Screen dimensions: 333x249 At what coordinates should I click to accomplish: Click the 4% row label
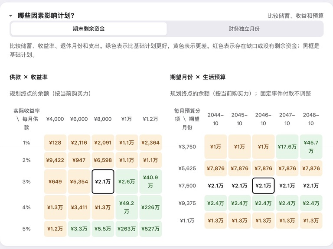[x=26, y=207]
